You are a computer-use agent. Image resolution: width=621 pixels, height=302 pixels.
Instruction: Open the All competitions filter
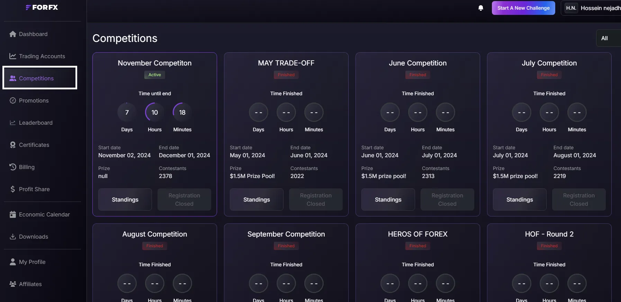point(605,38)
